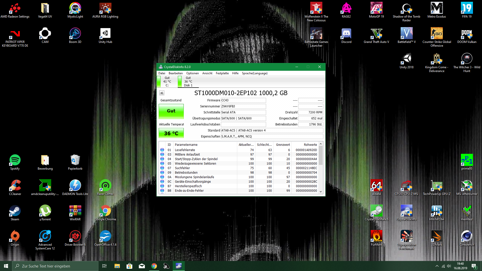This screenshot has height=271, width=482.
Task: Click the 36 °C temperature button
Action: [171, 133]
